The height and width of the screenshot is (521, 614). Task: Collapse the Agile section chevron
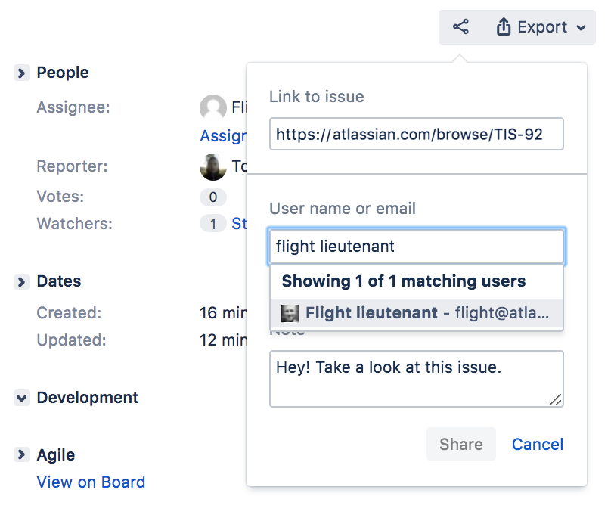tap(21, 454)
